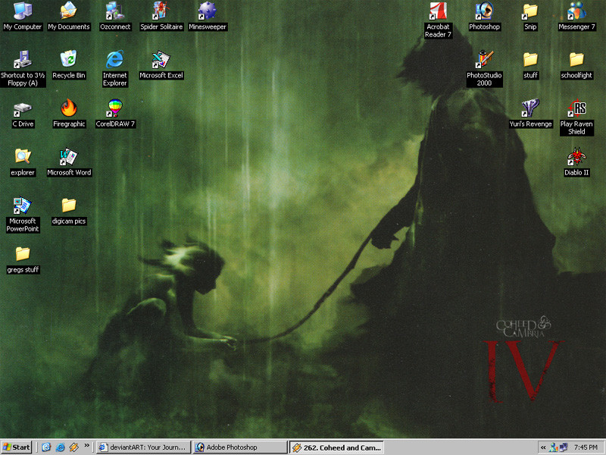Image resolution: width=606 pixels, height=455 pixels.
Task: Select the CorelDRAW 7 balloon icon
Action: click(115, 108)
